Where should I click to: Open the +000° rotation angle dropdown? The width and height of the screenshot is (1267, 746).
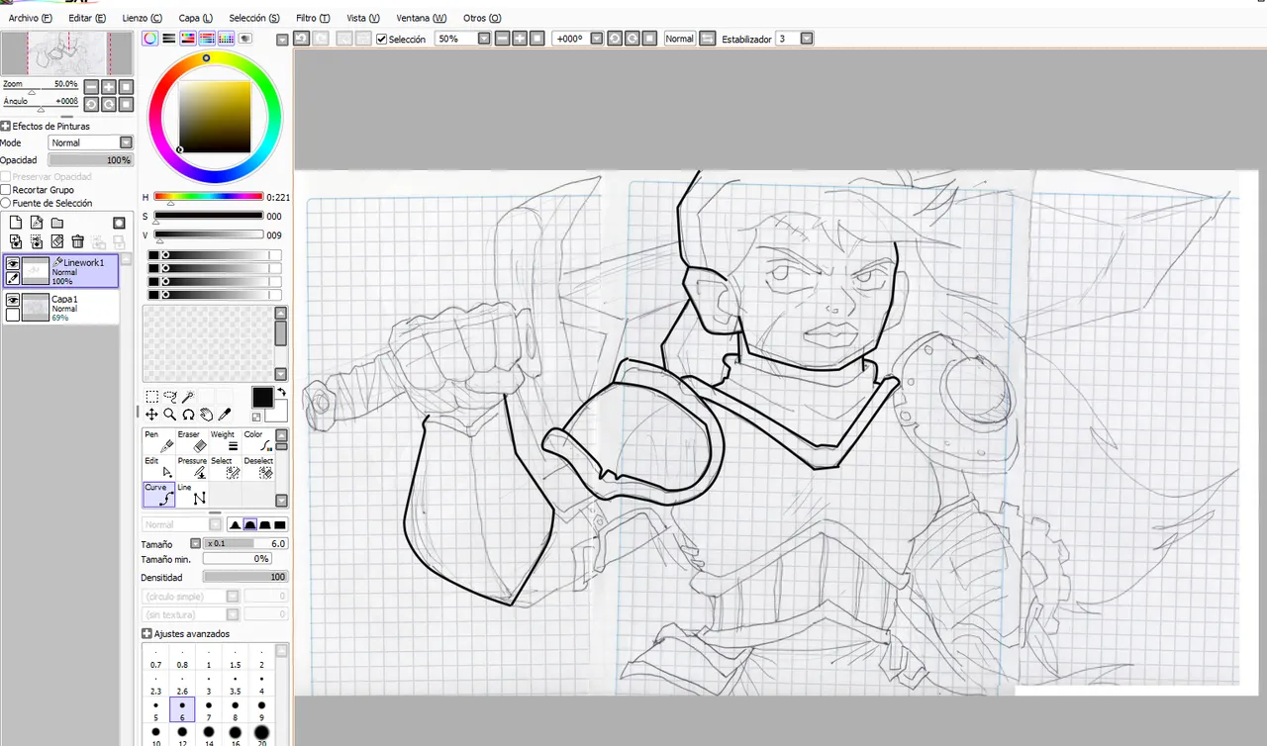pyautogui.click(x=597, y=39)
